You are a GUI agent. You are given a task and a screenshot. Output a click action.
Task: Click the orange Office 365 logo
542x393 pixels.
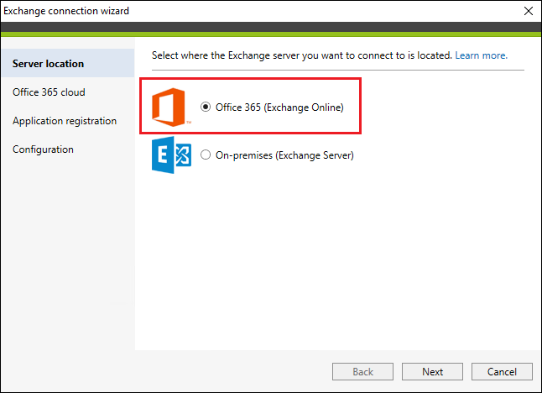[169, 107]
